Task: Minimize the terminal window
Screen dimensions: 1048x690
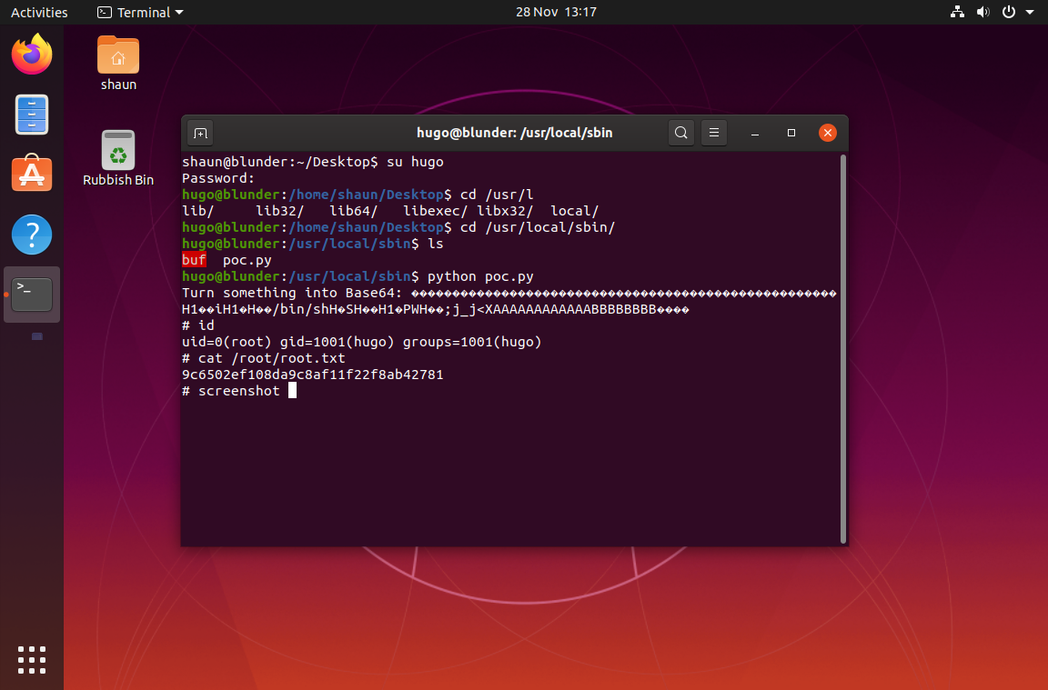Action: click(x=754, y=133)
